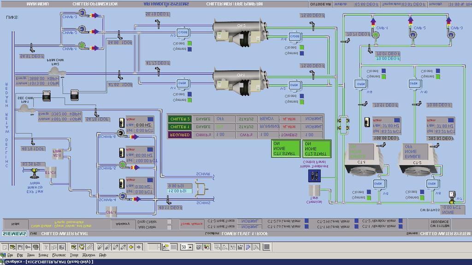Screen dimensions: 472x265
Task: Click the key icon in the toolbar
Action: [28, 247]
